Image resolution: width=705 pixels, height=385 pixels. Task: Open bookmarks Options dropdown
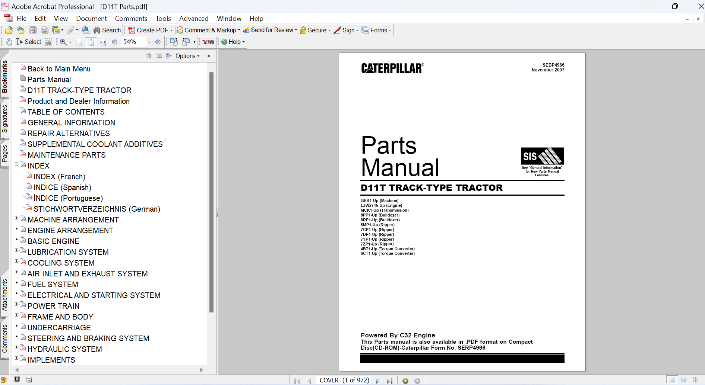pyautogui.click(x=187, y=56)
